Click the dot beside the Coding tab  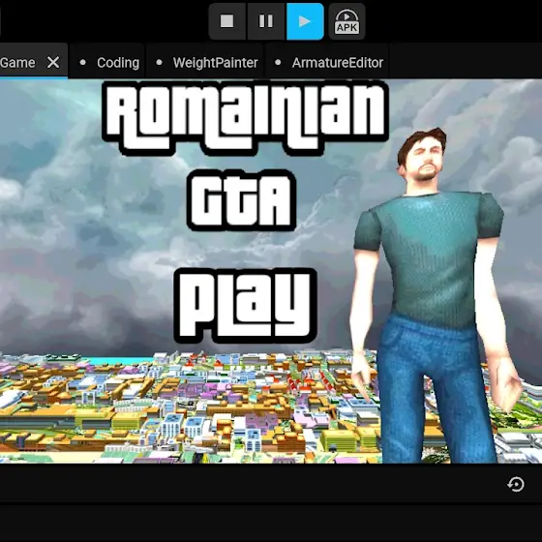[82, 63]
